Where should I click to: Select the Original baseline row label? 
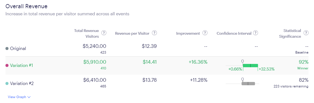click(x=18, y=48)
